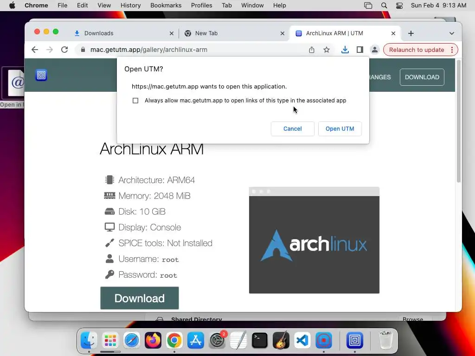Open Chrome downloads icon
Screen dimensions: 475x356
pyautogui.click(x=345, y=50)
